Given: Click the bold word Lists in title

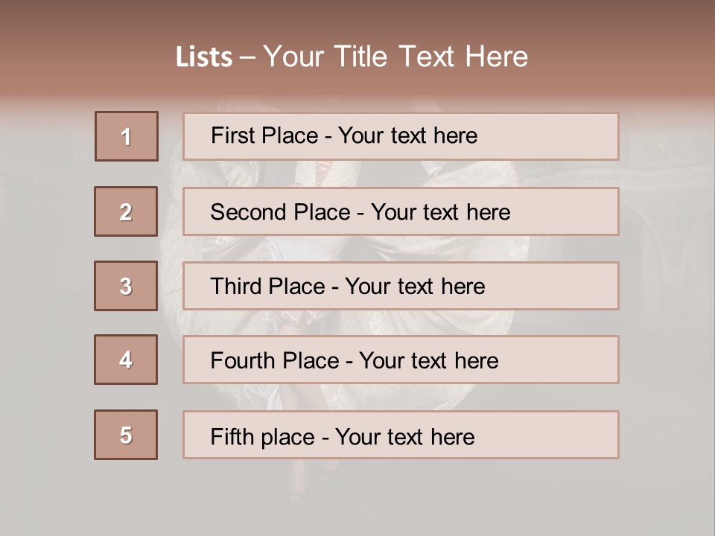Looking at the screenshot, I should tap(204, 57).
